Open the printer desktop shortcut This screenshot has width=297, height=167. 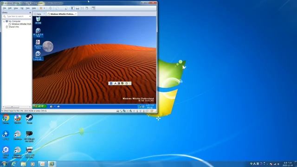(x=29, y=152)
